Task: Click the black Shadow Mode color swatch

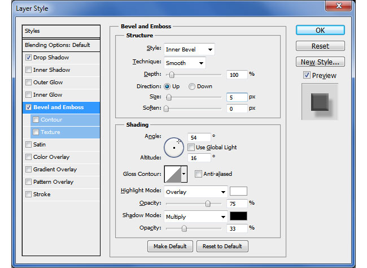Action: 238,216
